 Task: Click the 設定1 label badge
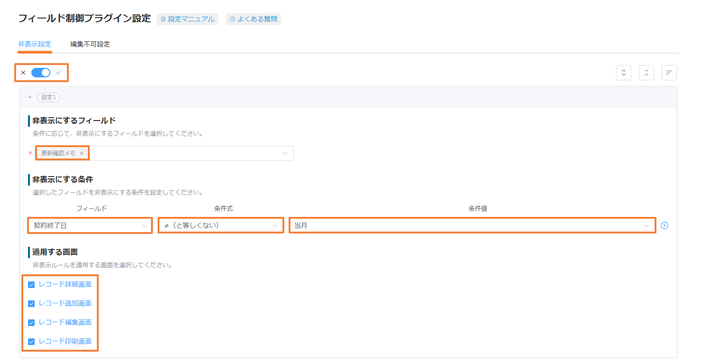point(48,97)
